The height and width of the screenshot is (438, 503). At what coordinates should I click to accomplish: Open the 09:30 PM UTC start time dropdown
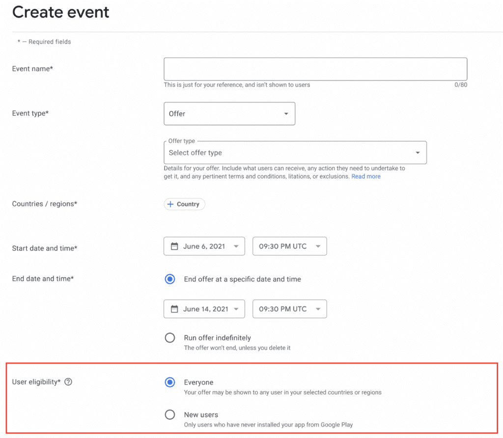tap(289, 246)
